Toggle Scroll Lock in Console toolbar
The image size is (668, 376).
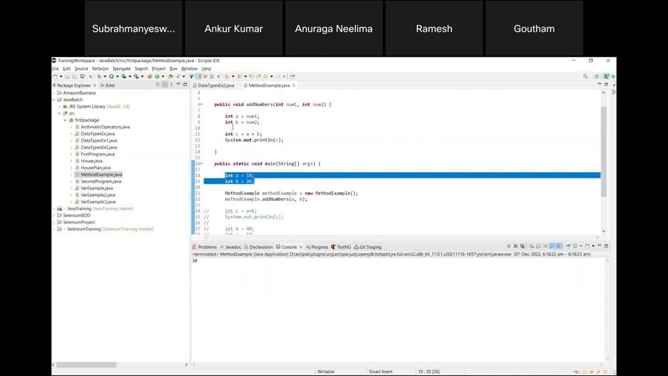[x=538, y=246]
